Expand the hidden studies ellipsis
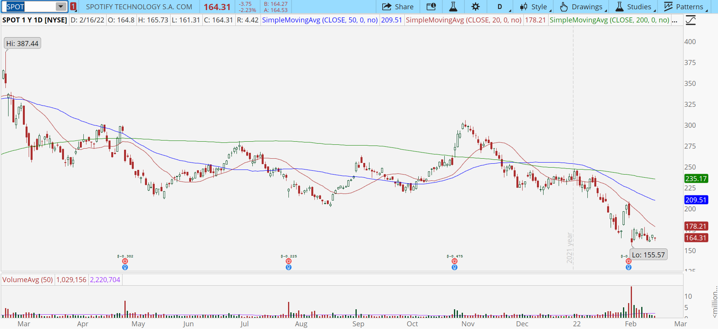The height and width of the screenshot is (329, 718). (675, 20)
